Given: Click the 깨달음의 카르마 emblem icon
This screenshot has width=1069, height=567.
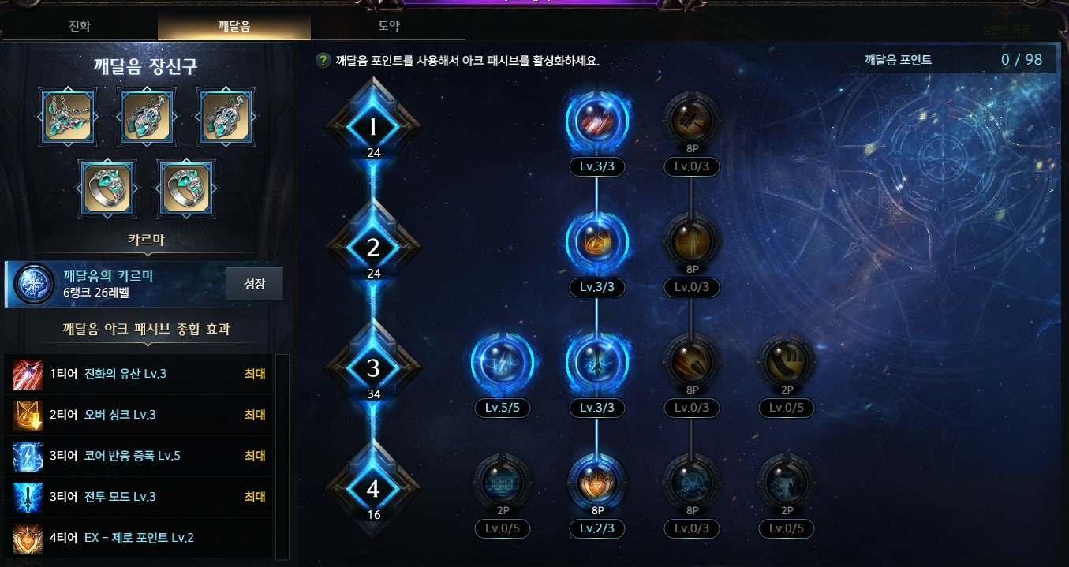Looking at the screenshot, I should click(34, 284).
